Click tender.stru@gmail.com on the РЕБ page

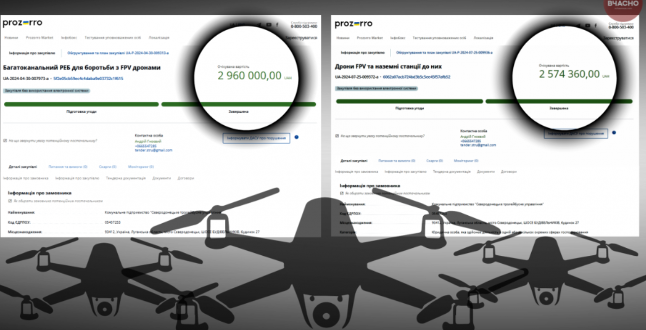(x=153, y=150)
